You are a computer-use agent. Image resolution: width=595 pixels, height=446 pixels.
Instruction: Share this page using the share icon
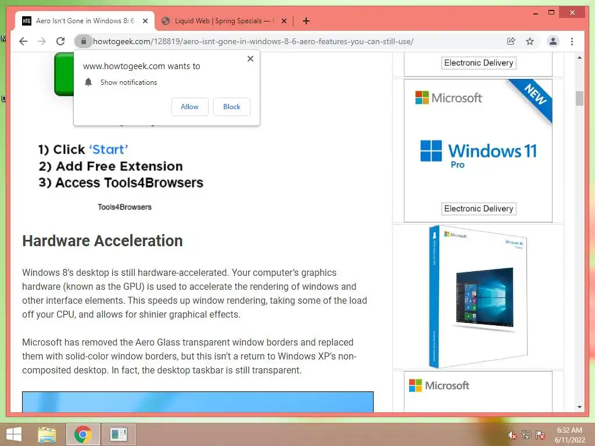[511, 41]
